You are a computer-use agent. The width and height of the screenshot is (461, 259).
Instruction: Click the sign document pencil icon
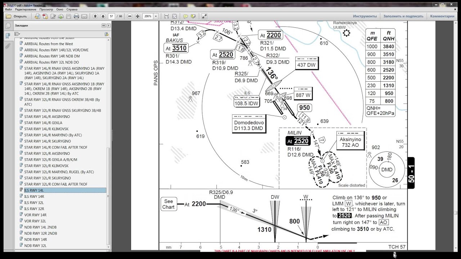53,16
